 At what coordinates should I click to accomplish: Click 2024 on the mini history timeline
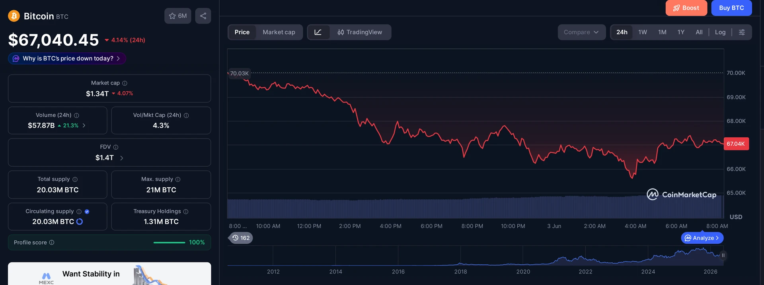648,272
